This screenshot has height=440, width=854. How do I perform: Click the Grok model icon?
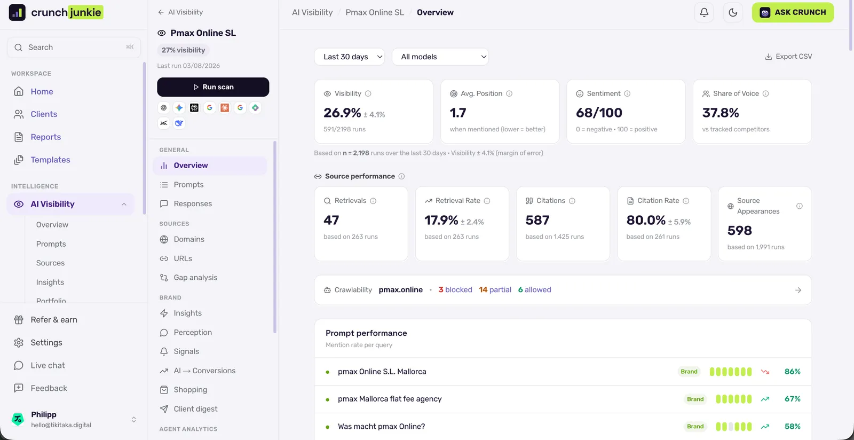(164, 123)
